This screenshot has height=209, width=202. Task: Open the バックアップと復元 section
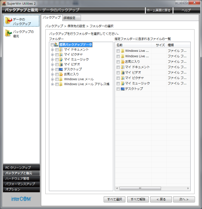point(21,173)
